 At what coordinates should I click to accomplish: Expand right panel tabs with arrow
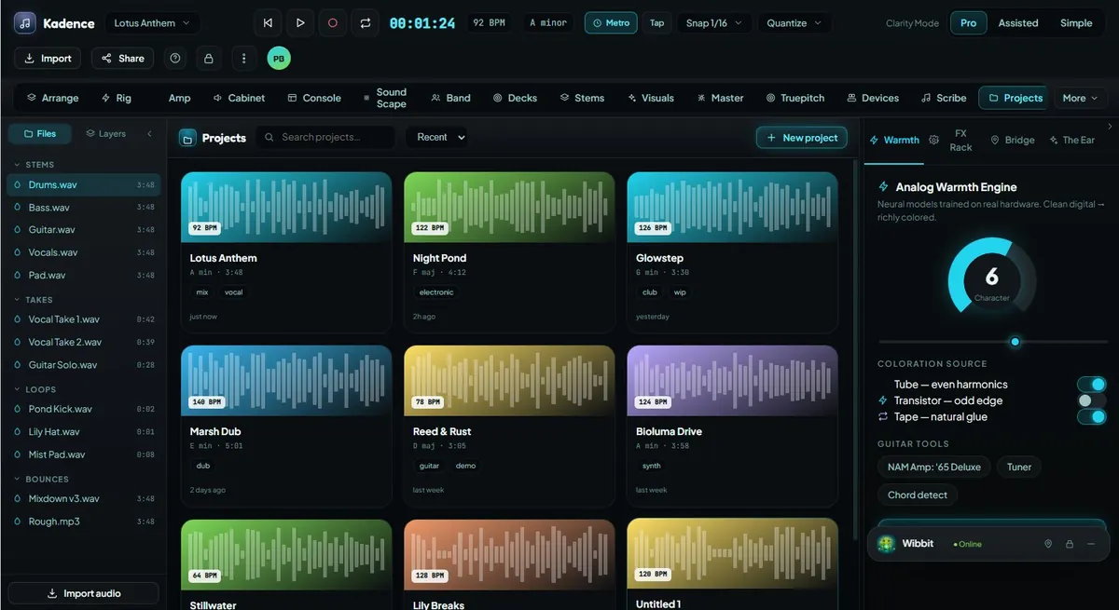1110,127
